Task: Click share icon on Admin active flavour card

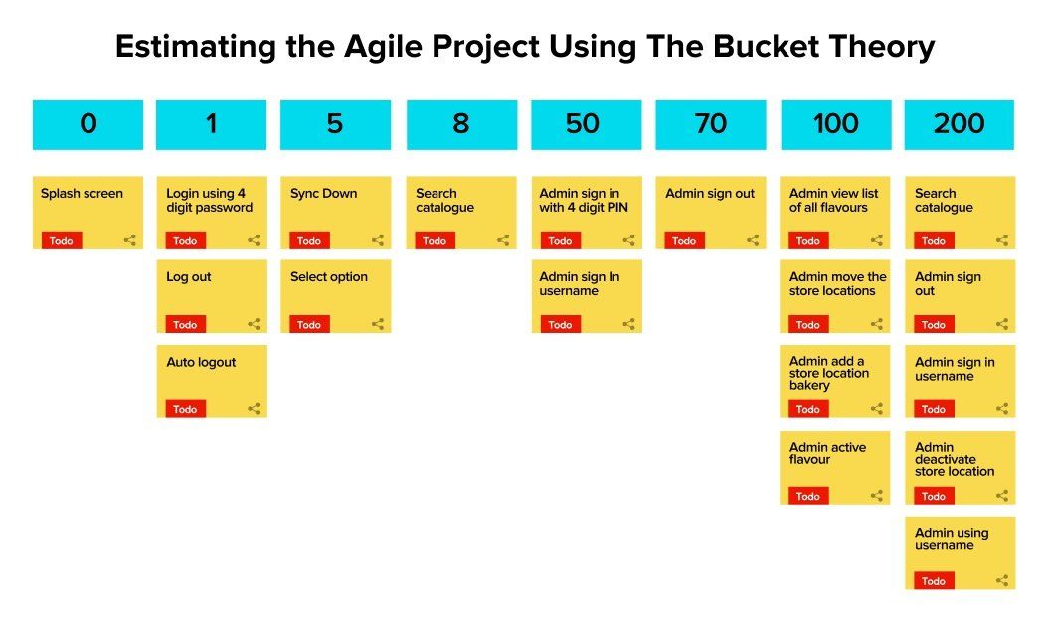Action: (x=877, y=495)
